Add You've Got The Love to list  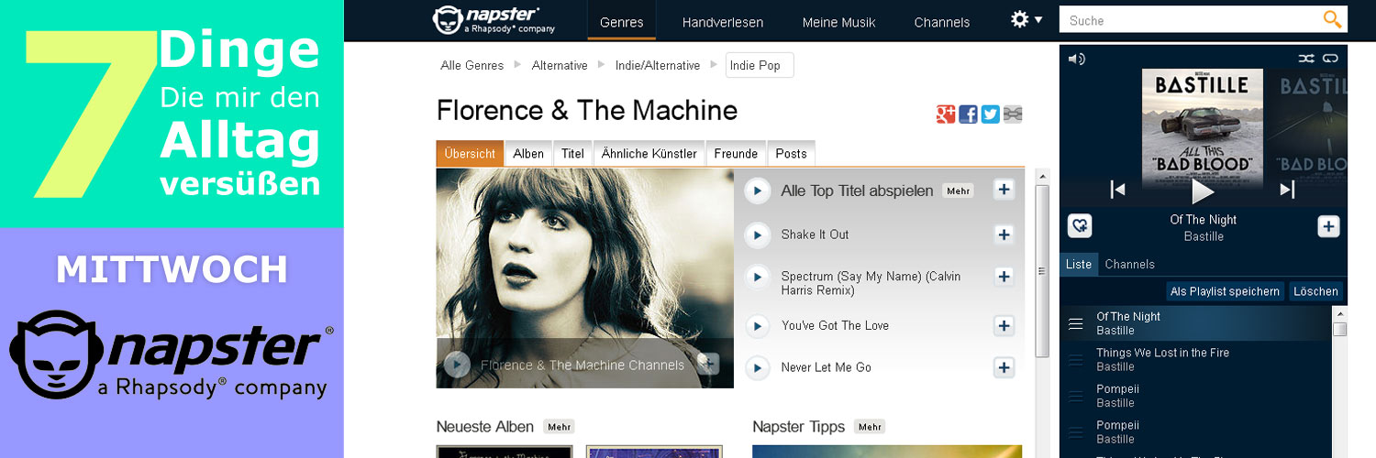click(x=1004, y=325)
